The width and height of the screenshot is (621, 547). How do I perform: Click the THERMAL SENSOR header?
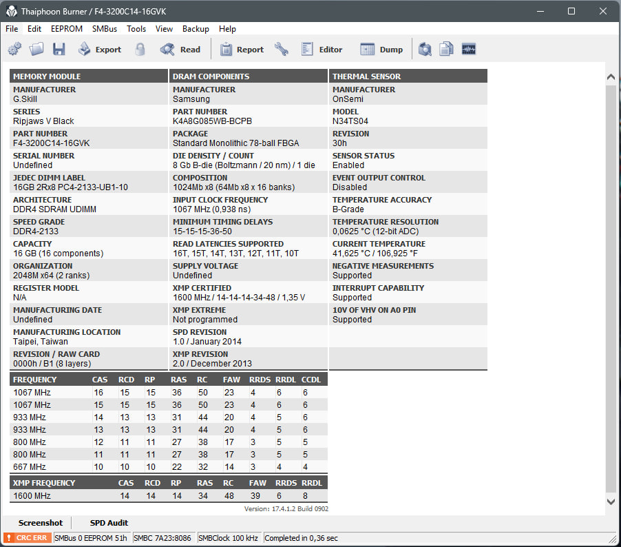pos(408,76)
